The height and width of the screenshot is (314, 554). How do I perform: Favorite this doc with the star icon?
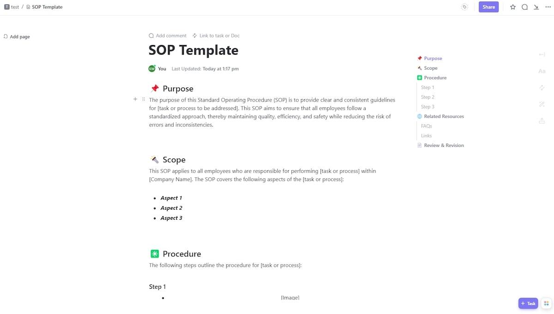pyautogui.click(x=513, y=7)
